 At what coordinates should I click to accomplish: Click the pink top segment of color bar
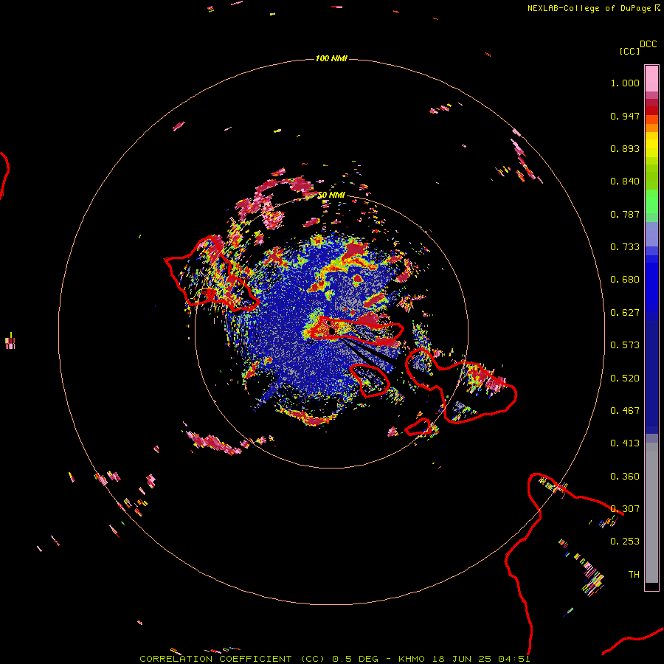(651, 78)
